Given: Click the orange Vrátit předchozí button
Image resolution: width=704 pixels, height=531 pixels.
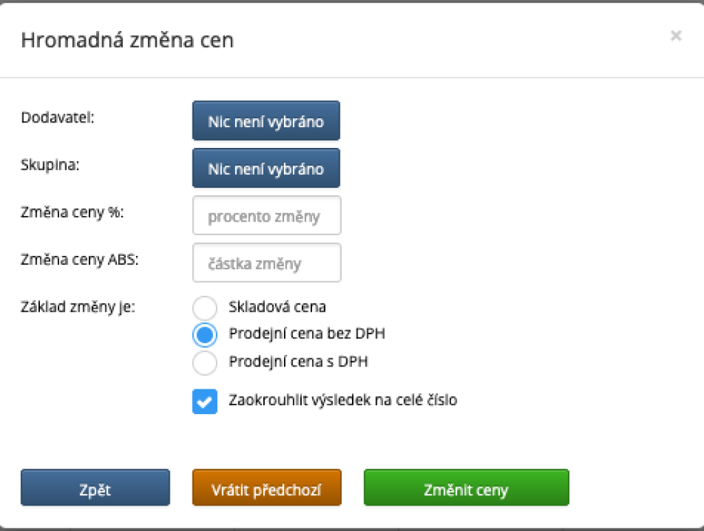Looking at the screenshot, I should (267, 490).
